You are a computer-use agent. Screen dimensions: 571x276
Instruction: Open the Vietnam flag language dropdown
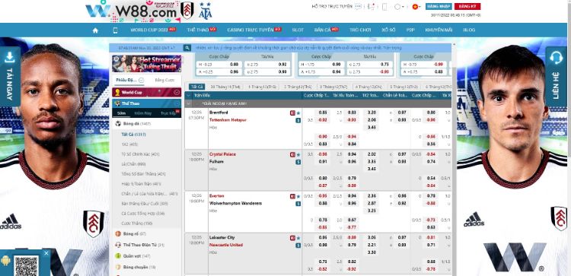click(416, 7)
